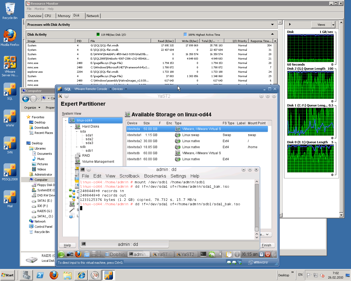
Task: Click the KDE clipboard (Klipper) tray icon
Action: coord(229,254)
